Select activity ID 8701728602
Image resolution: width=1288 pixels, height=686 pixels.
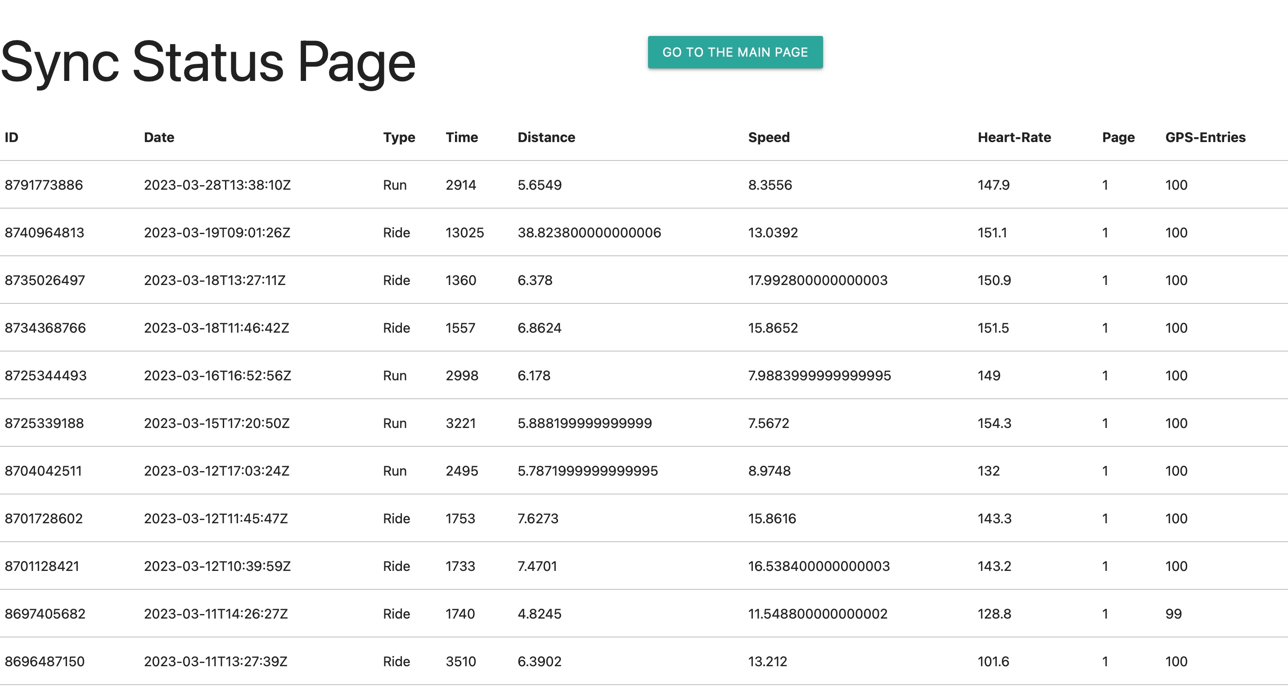44,518
